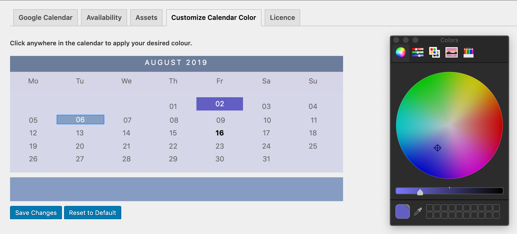This screenshot has height=234, width=517.
Task: Go to the Licence tab
Action: [282, 18]
